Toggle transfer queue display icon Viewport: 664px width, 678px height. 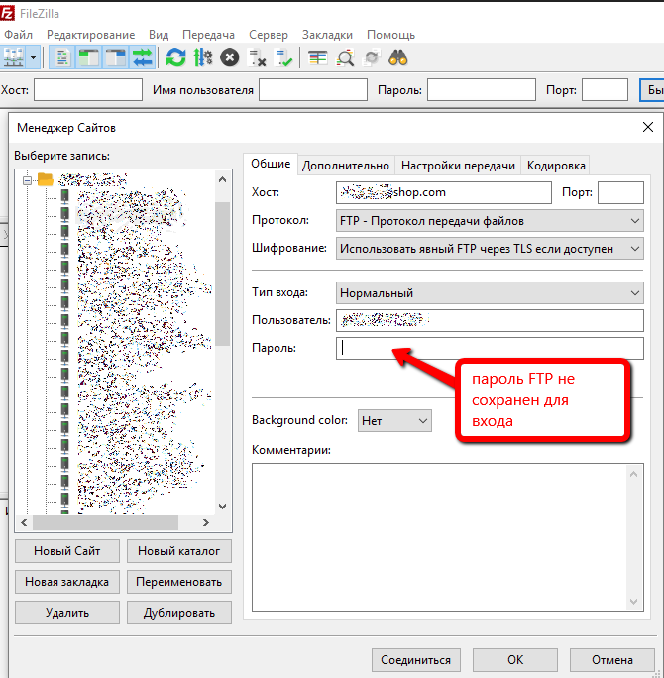(x=143, y=57)
